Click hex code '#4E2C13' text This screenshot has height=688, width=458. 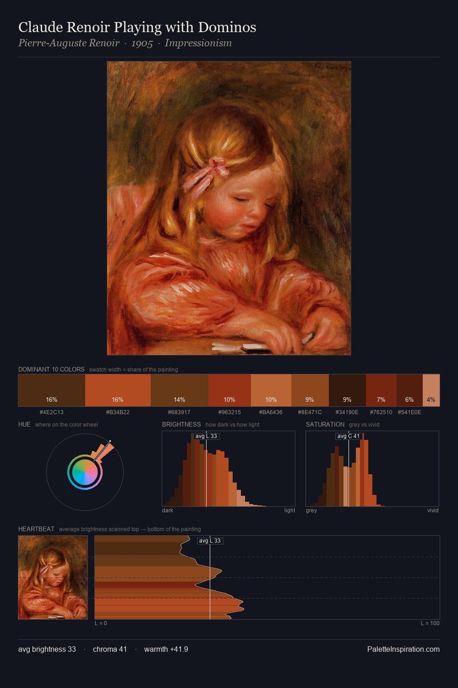pos(52,412)
